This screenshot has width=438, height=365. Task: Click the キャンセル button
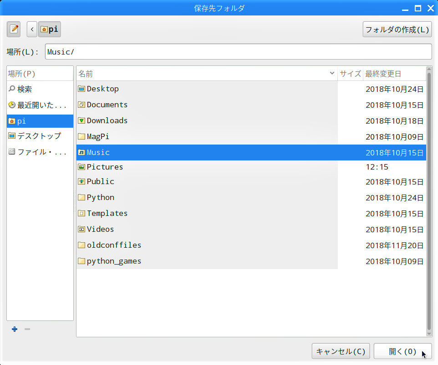click(x=341, y=351)
